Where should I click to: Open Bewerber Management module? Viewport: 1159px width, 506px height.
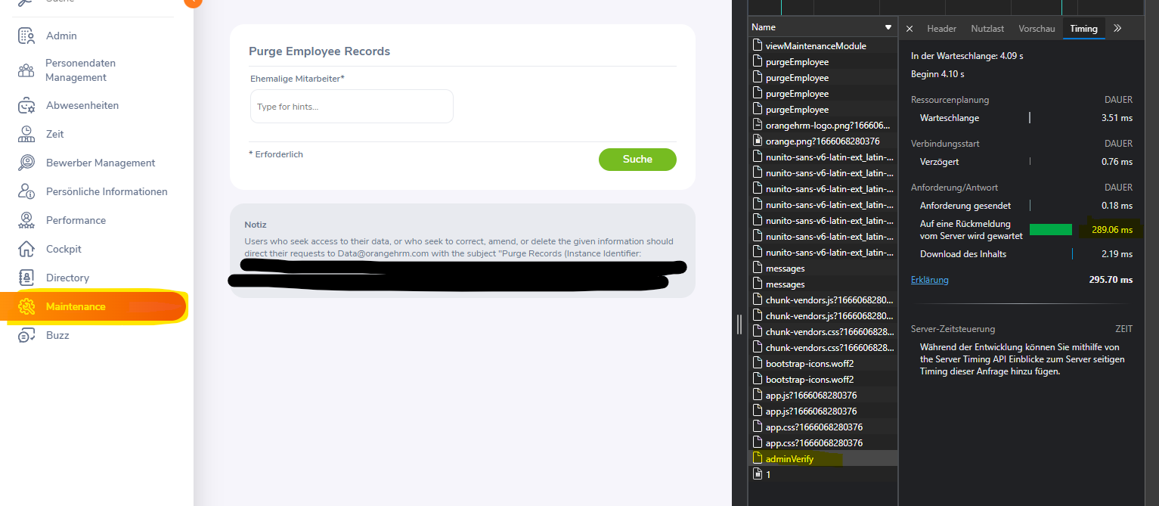(x=26, y=162)
